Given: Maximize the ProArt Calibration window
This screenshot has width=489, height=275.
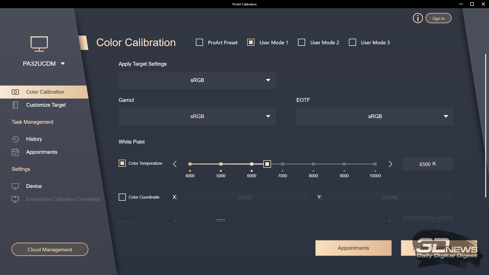Looking at the screenshot, I should pyautogui.click(x=472, y=4).
